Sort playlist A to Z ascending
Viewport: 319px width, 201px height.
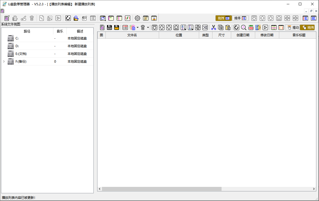pyautogui.click(x=183, y=27)
